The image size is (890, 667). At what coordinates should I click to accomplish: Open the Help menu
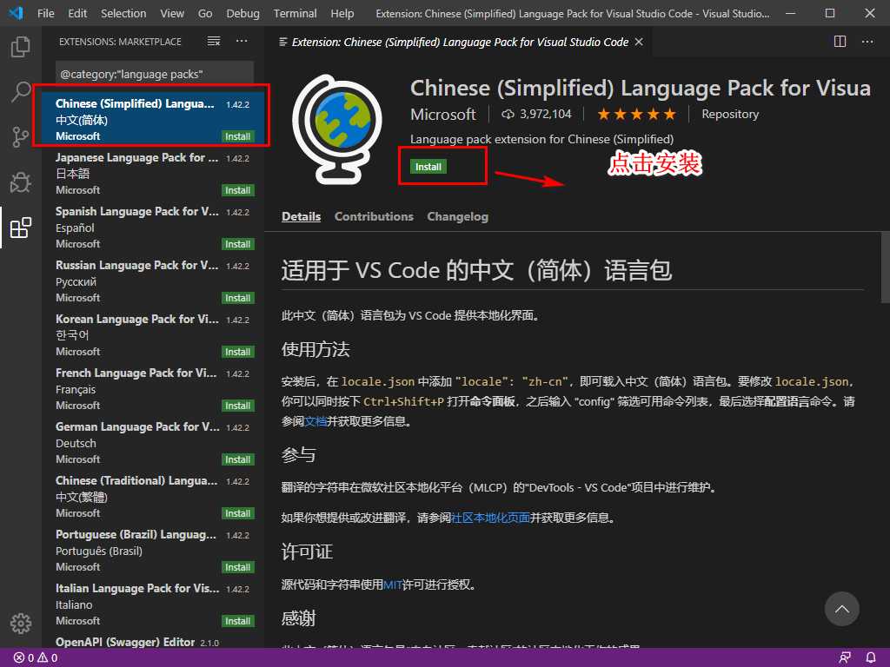tap(342, 13)
